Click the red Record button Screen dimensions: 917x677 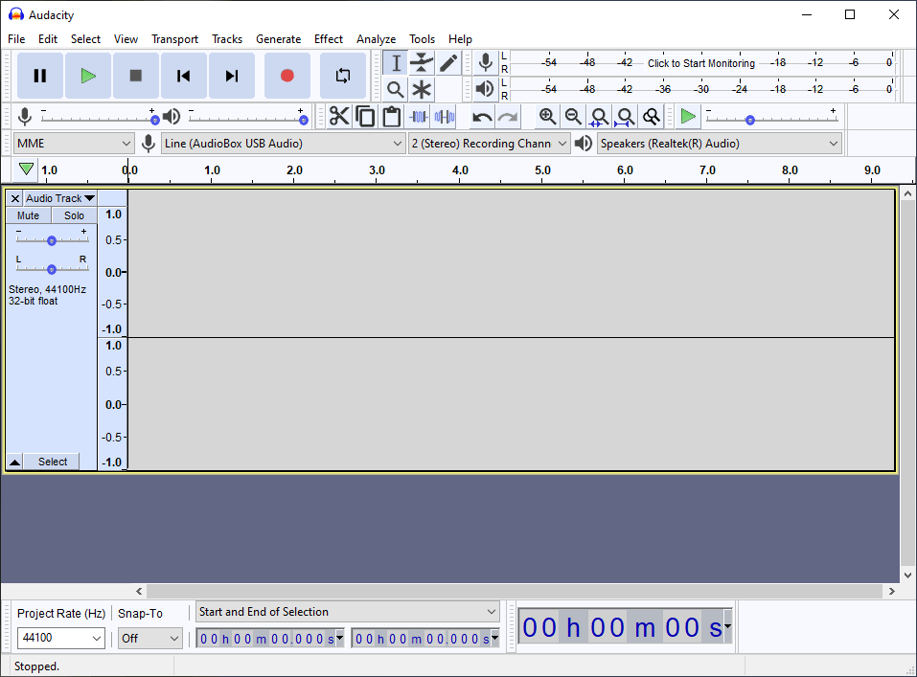pyautogui.click(x=287, y=76)
